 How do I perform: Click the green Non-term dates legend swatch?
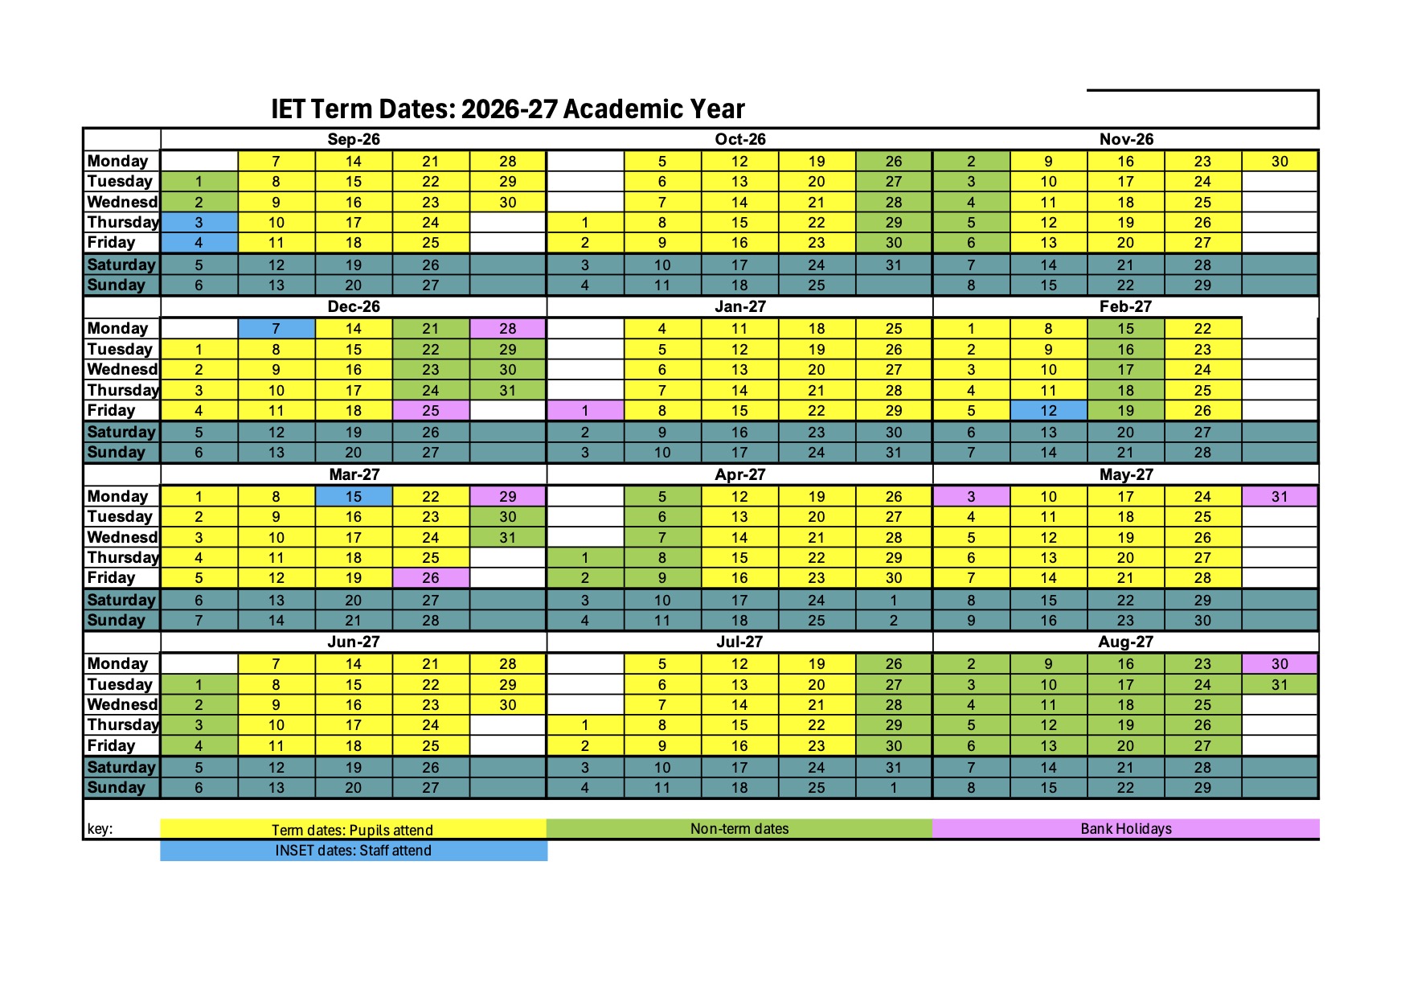[739, 828]
